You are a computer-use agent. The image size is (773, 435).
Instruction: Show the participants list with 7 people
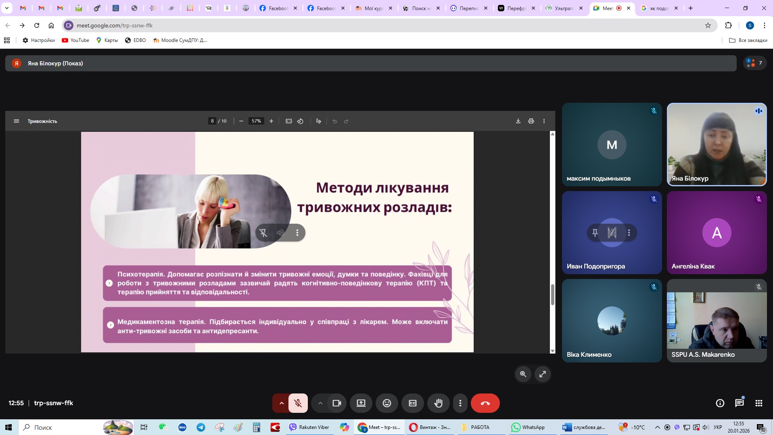754,63
